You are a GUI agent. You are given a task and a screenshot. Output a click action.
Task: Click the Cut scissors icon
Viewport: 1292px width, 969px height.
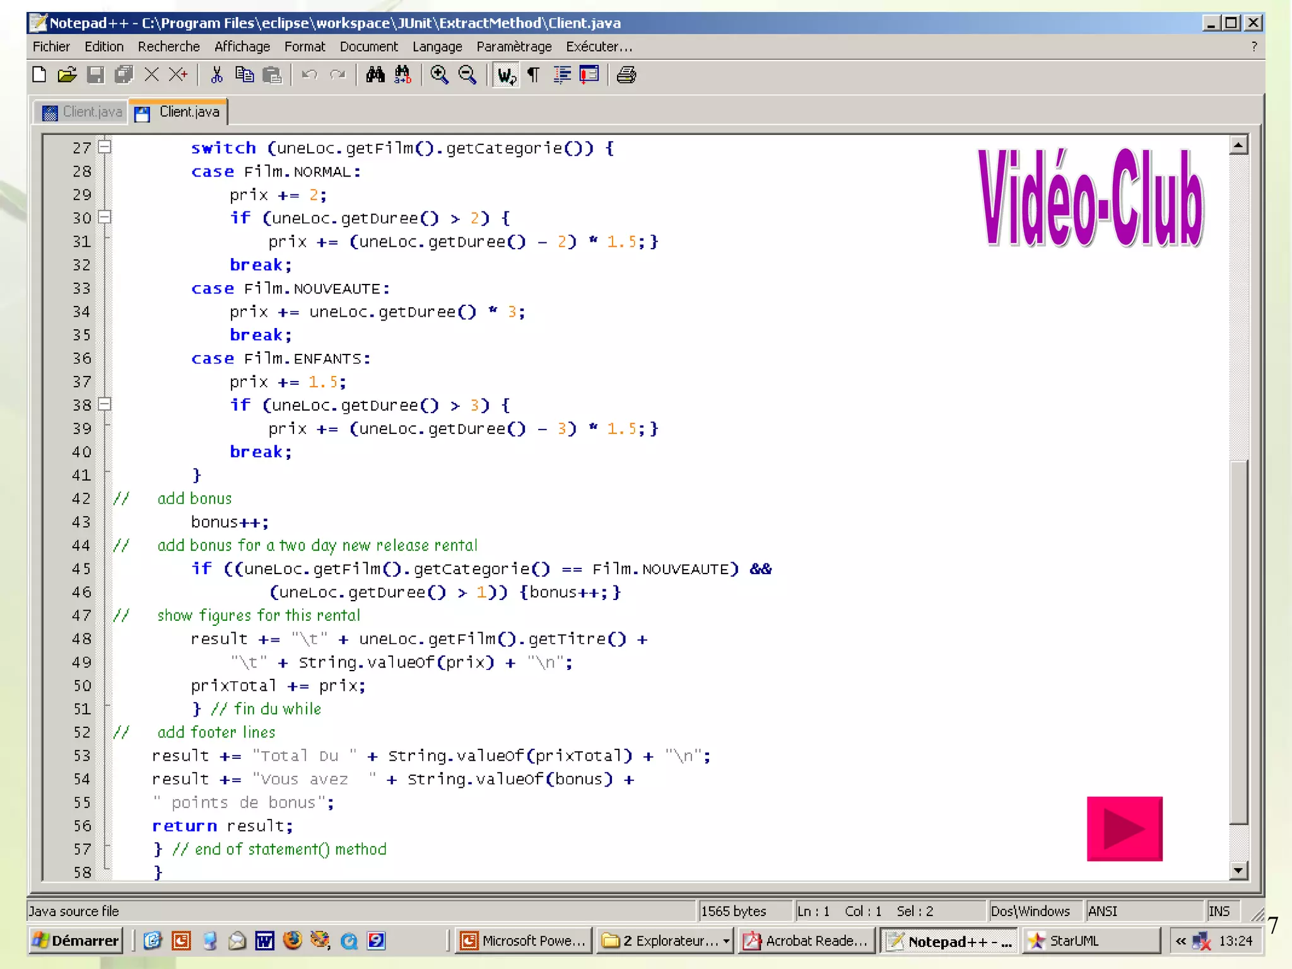point(216,75)
